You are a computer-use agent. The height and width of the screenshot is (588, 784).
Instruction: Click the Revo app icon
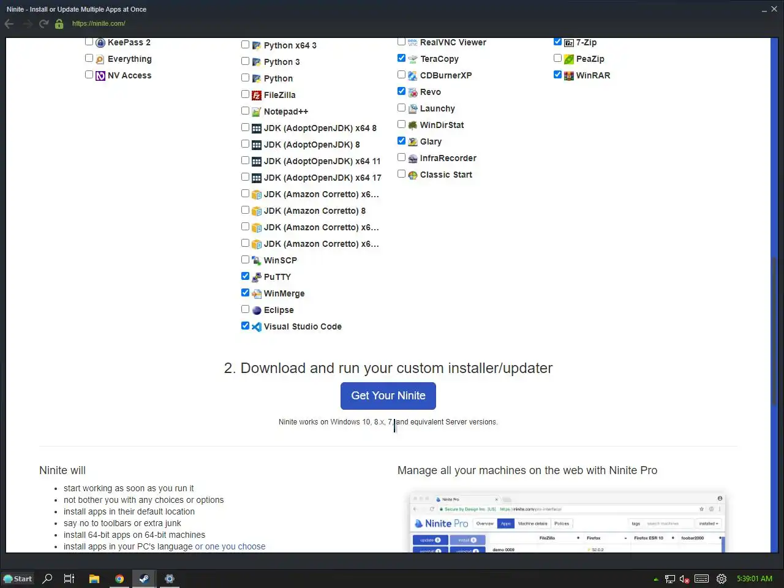[x=413, y=92]
